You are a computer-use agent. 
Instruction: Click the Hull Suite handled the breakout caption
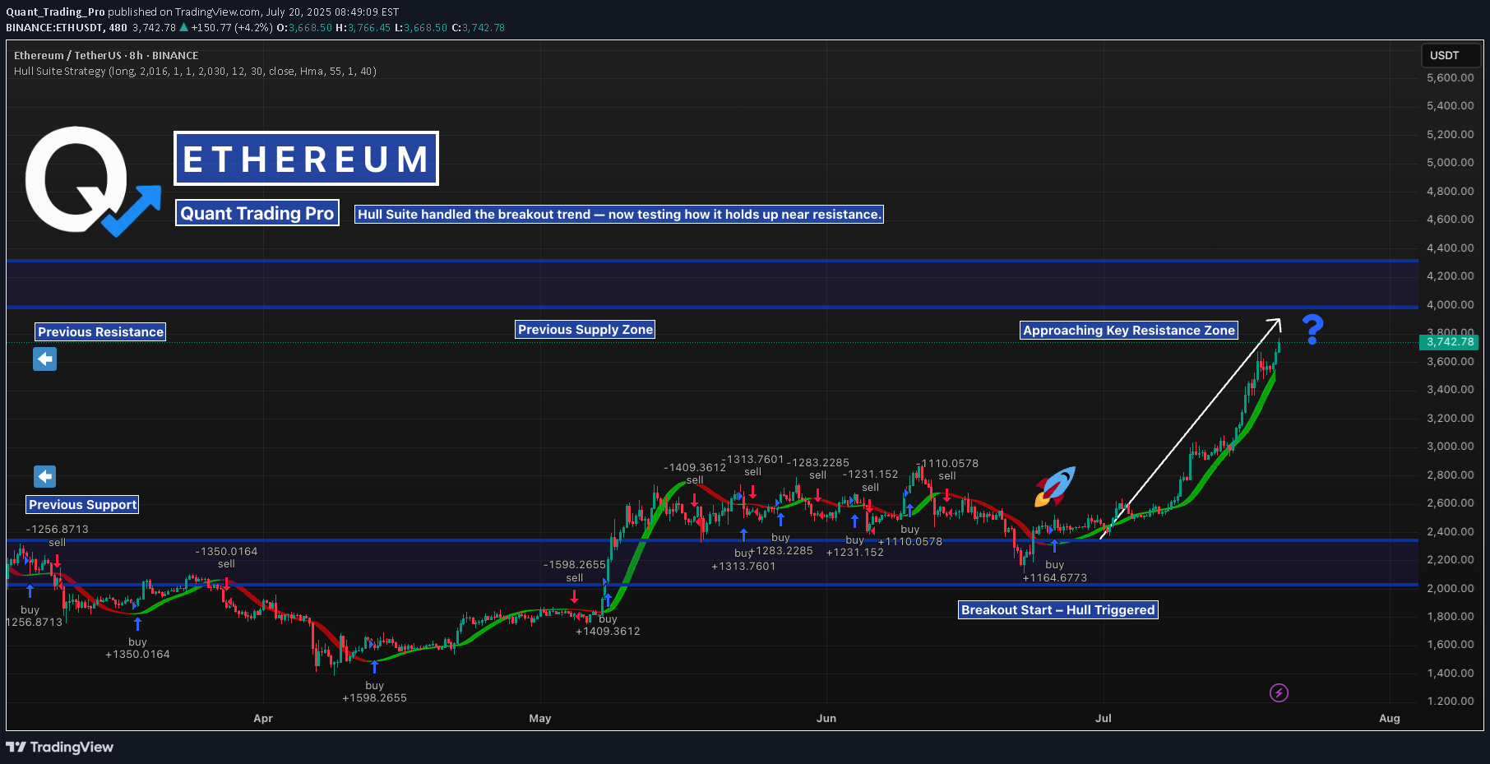619,215
